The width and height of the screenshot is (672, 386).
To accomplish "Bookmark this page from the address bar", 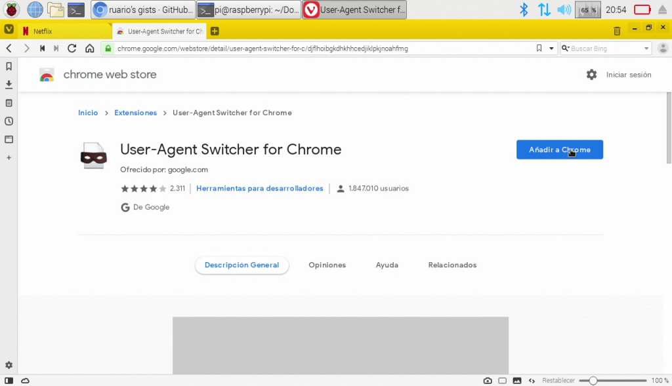I will point(539,48).
